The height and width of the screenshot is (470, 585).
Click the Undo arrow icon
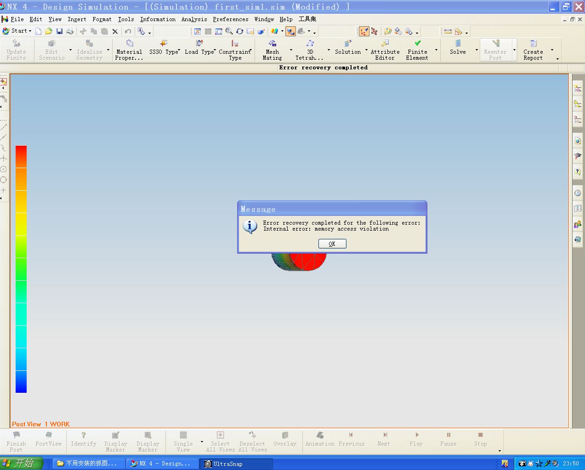pyautogui.click(x=128, y=31)
